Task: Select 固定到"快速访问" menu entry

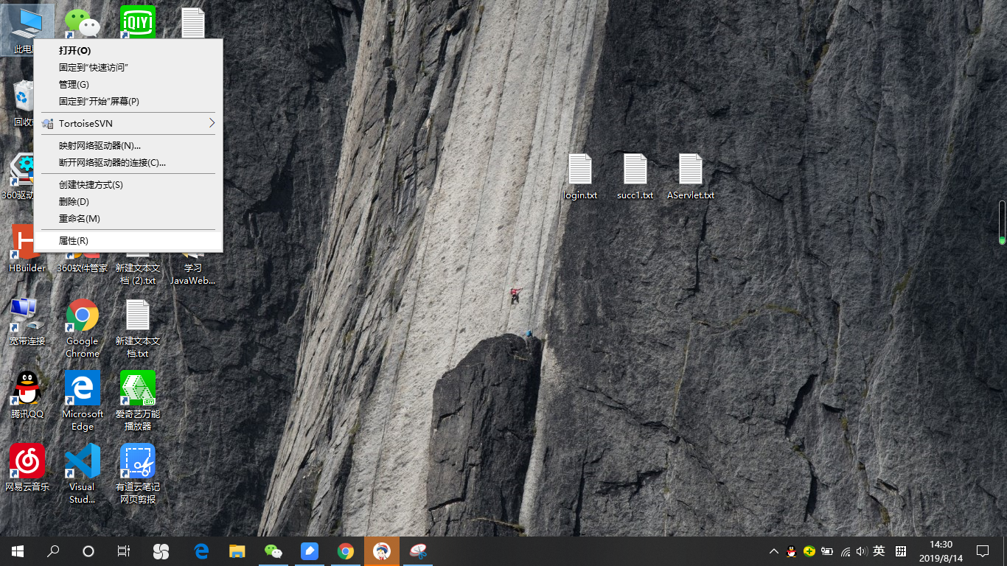Action: [x=128, y=68]
